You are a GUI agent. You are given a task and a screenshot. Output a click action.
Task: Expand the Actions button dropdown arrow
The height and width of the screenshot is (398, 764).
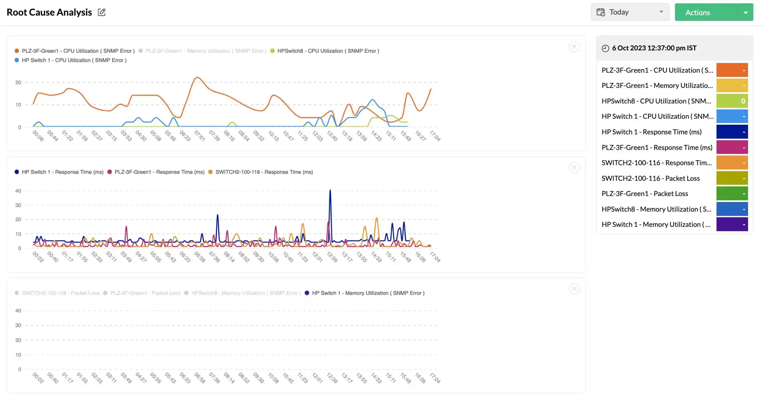[745, 13]
